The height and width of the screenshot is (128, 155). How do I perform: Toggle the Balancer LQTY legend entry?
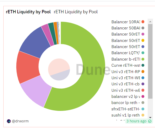click(126, 53)
